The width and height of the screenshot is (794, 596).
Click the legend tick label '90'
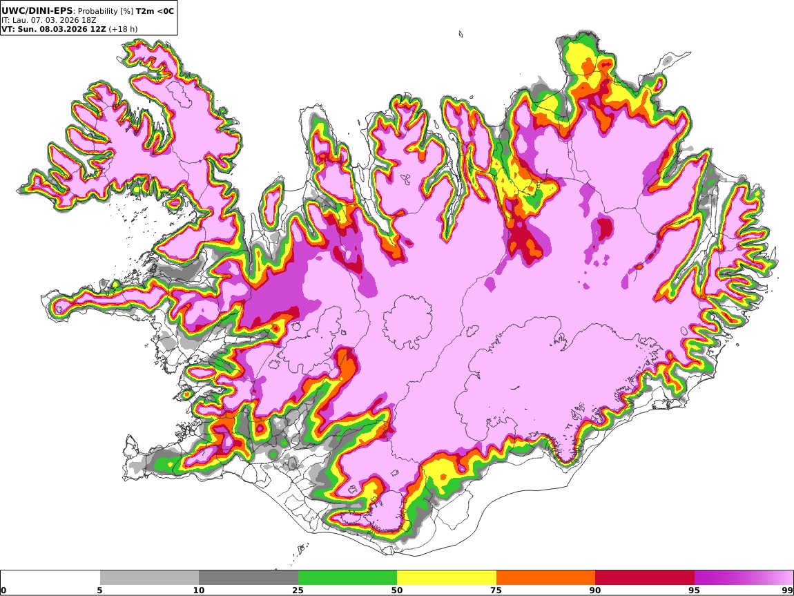tap(595, 590)
